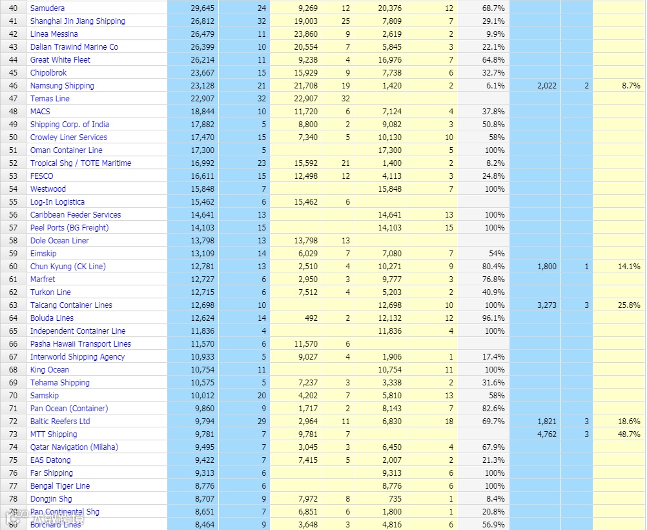Select Namsung Shipping orderbook value 2,022
647x530 pixels.
tap(547, 86)
